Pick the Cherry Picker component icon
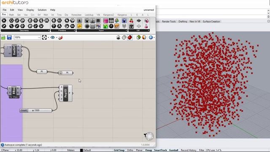 click(131, 21)
